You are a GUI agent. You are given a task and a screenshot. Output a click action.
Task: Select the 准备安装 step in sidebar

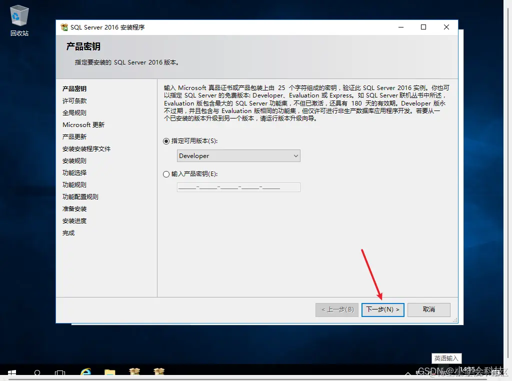[74, 209]
